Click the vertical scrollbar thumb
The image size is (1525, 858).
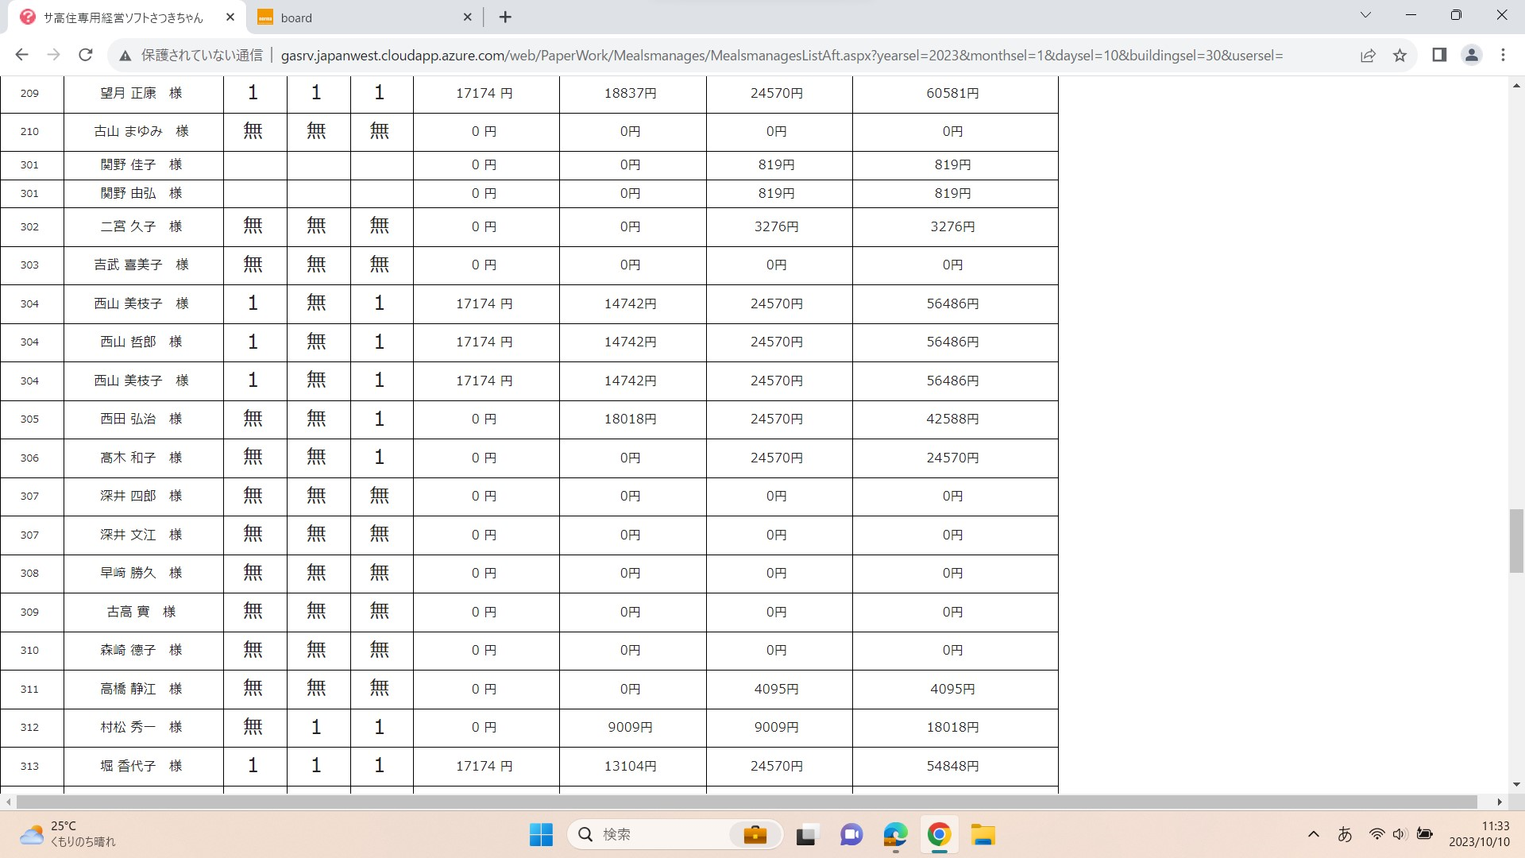pyautogui.click(x=1516, y=540)
